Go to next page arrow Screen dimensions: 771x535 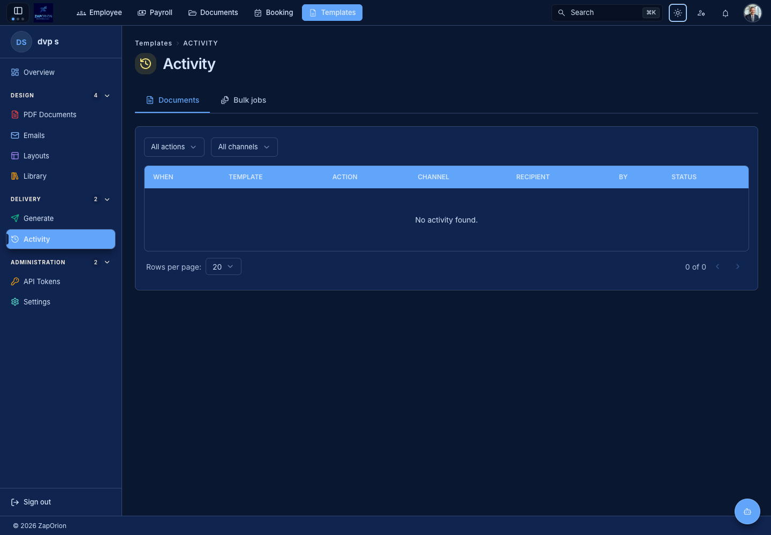(738, 266)
